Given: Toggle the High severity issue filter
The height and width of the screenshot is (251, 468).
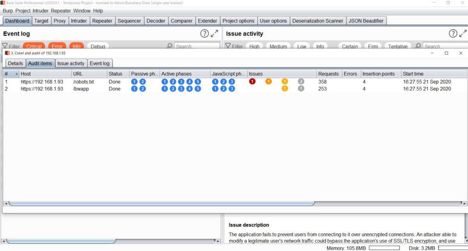Looking at the screenshot, I should point(254,46).
